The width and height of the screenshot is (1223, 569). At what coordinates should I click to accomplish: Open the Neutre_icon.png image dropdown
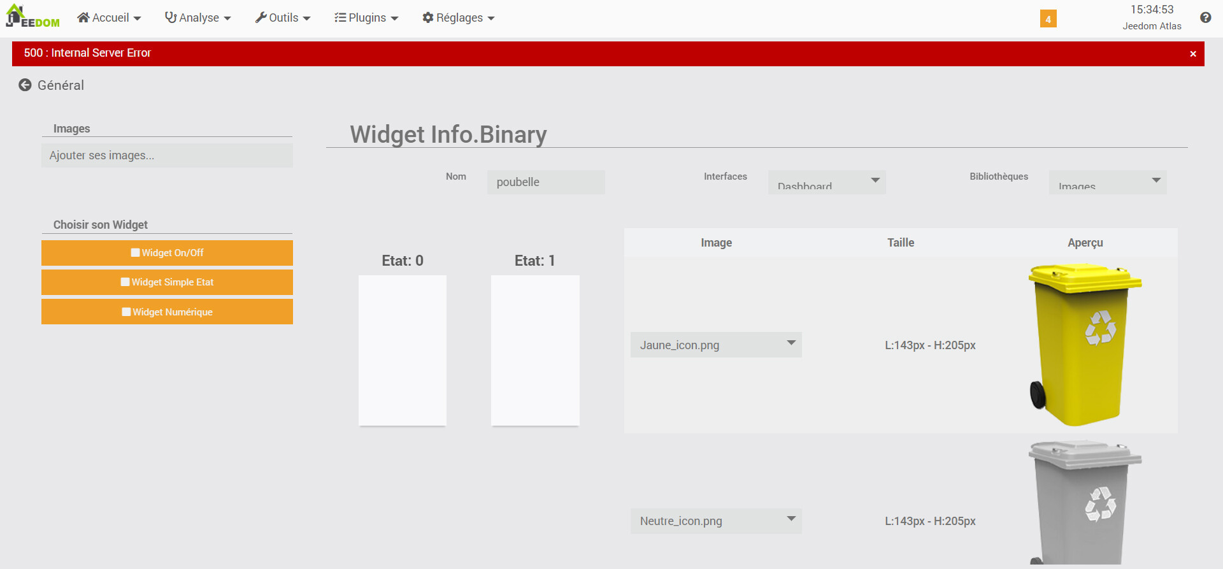coord(716,521)
